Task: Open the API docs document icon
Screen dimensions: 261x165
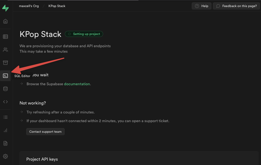Action: (5, 143)
